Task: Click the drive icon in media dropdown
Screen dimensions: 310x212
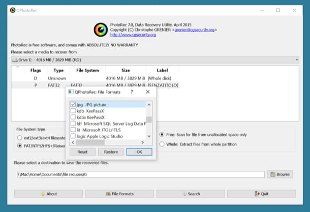Action: coord(15,60)
